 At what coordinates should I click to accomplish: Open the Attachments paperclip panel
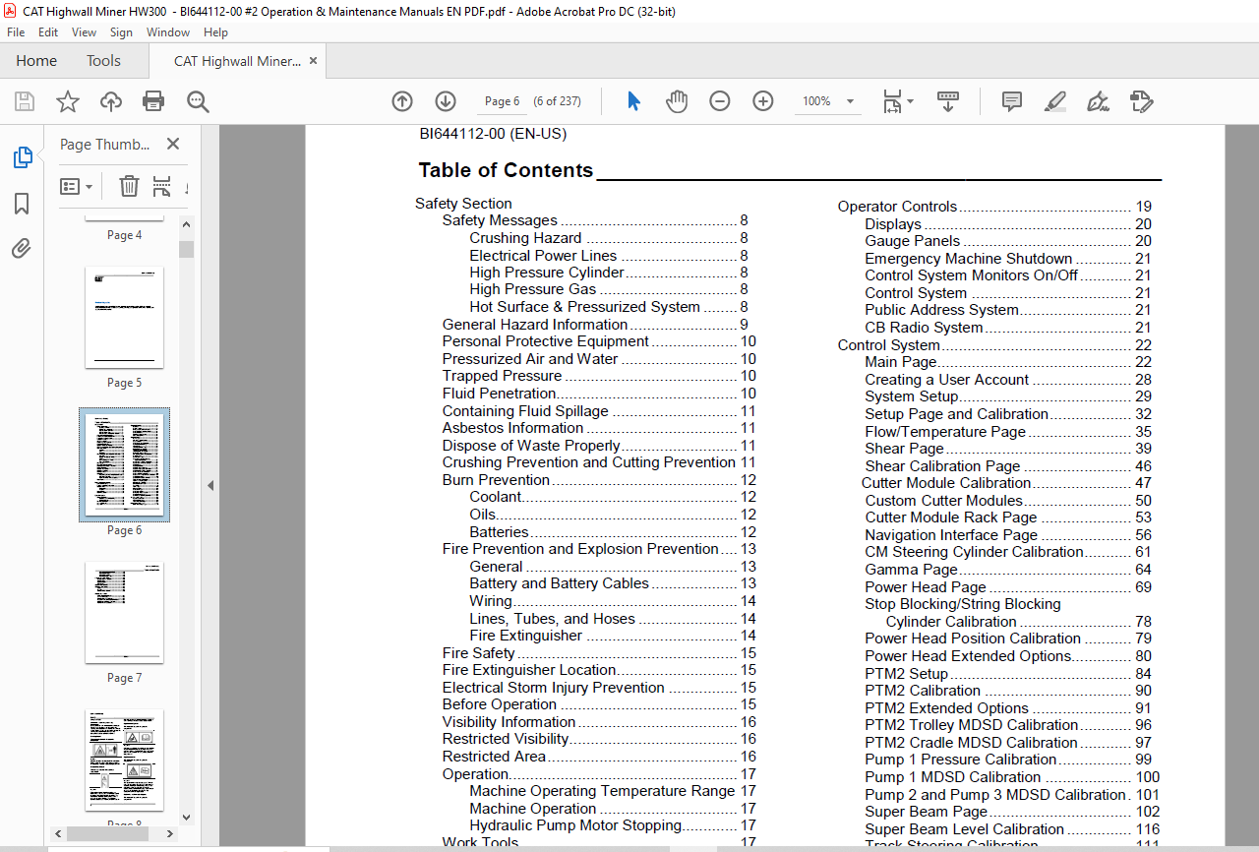pos(22,249)
